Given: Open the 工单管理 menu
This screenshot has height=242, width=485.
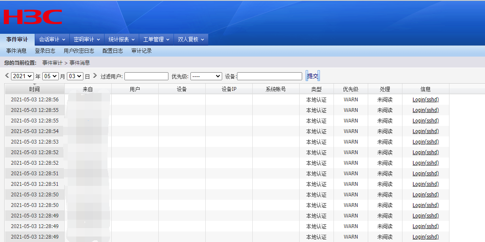Looking at the screenshot, I should coord(156,40).
